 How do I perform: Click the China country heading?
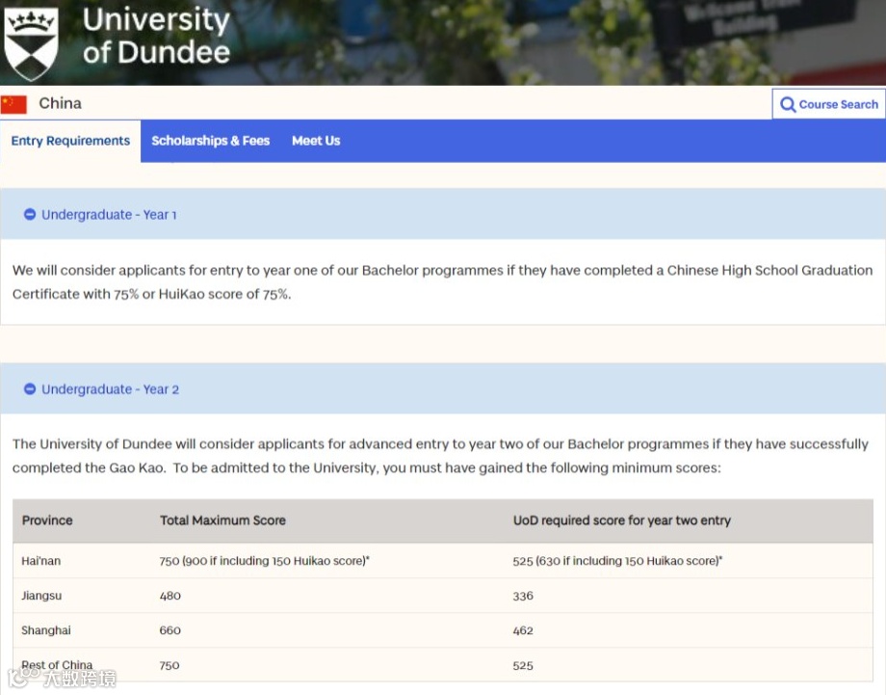point(61,103)
